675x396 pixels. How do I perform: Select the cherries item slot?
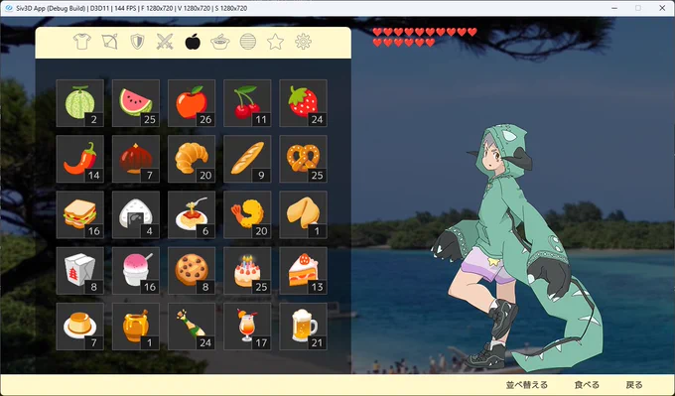247,103
